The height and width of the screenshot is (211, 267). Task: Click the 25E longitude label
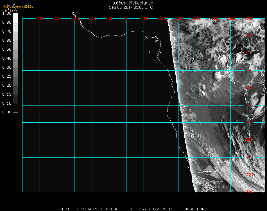point(215,19)
